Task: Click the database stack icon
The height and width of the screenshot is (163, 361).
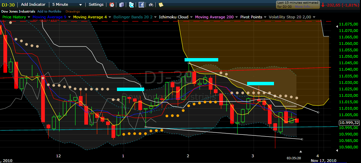Action: [122, 5]
